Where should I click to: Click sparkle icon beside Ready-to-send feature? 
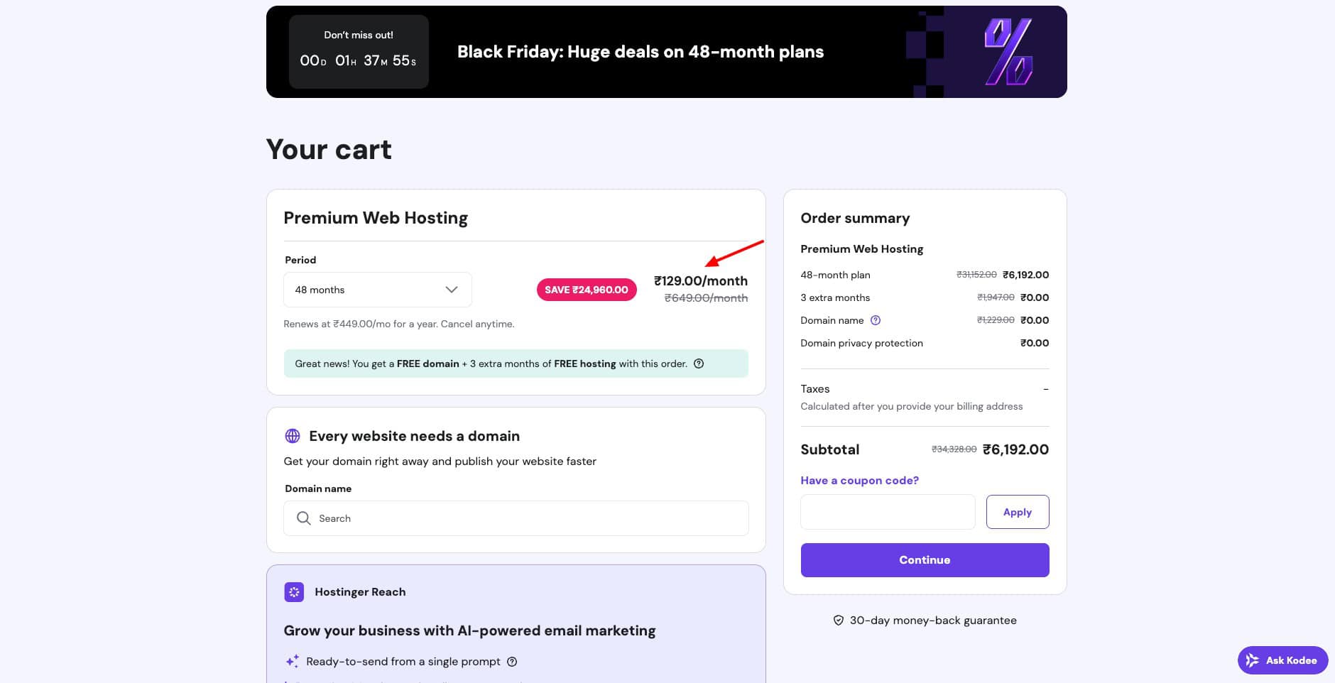(x=292, y=662)
